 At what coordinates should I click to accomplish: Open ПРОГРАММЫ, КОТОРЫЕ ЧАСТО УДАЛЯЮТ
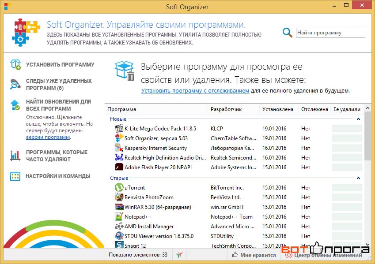point(57,156)
